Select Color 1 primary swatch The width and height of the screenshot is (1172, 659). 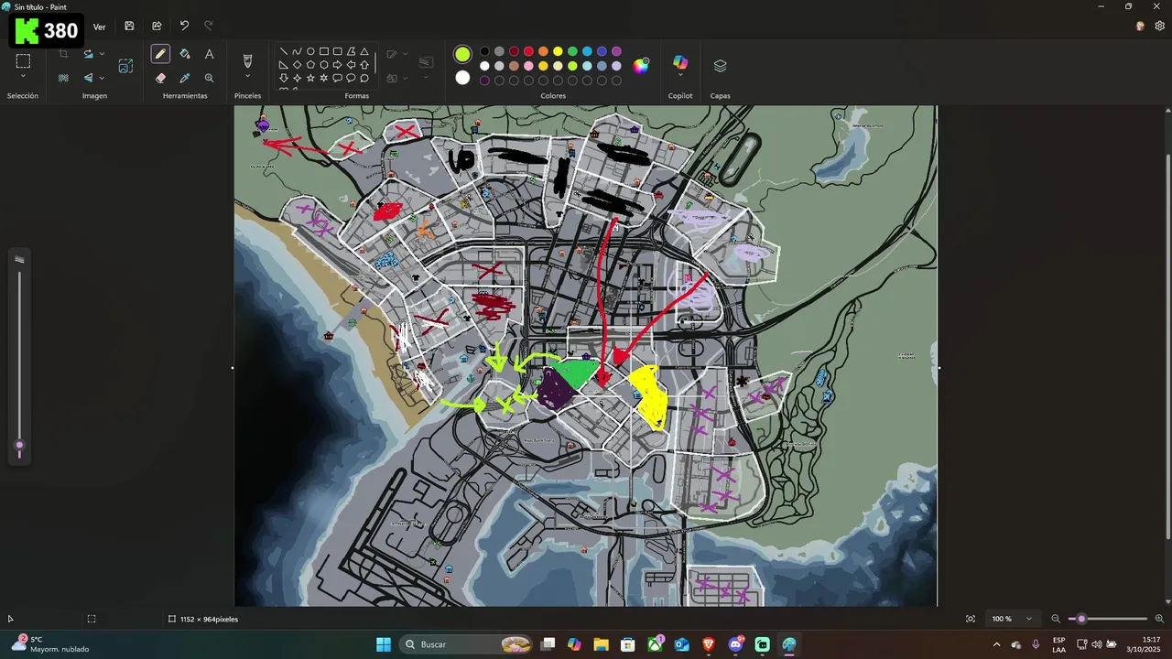[x=462, y=55]
